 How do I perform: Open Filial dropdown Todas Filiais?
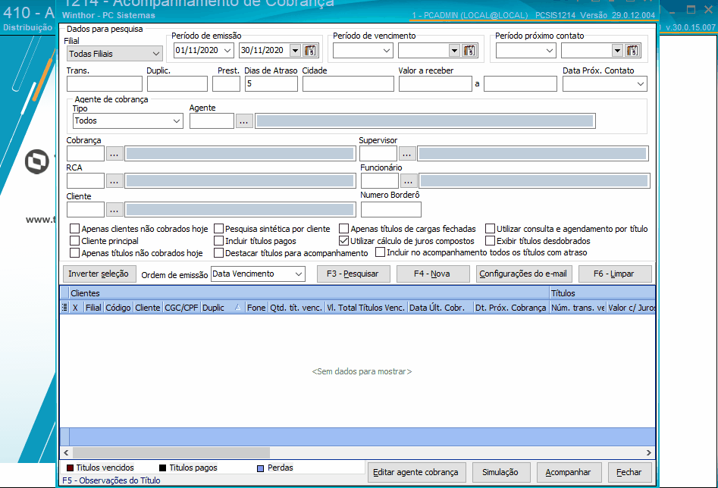tap(155, 54)
